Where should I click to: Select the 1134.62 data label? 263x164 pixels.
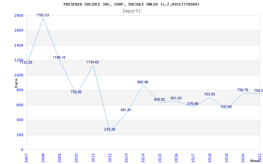(93, 62)
